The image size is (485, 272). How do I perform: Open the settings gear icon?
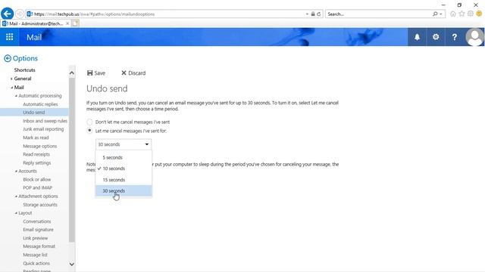click(436, 37)
